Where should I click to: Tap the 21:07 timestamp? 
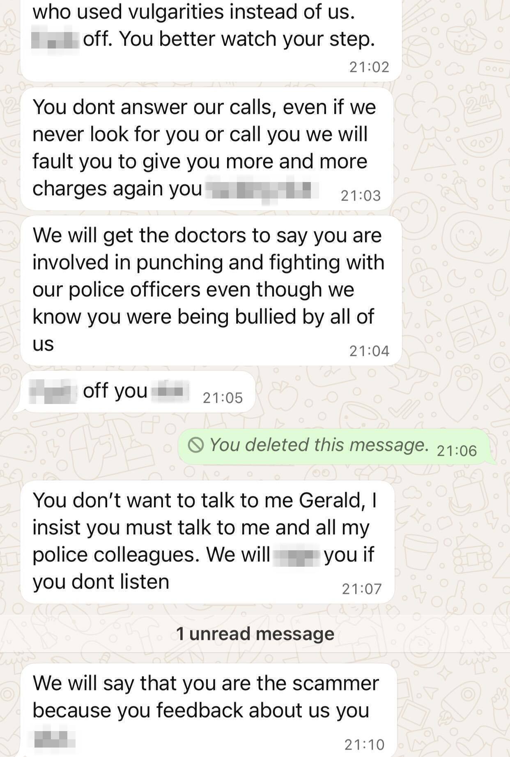362,589
